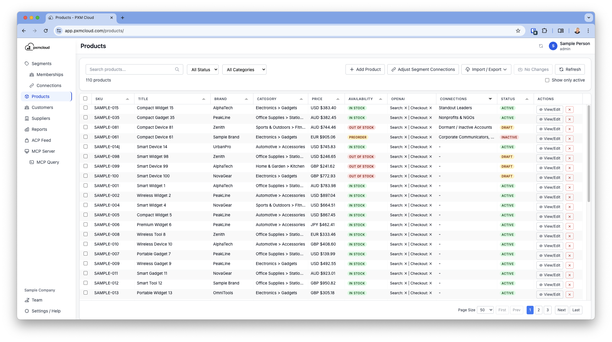Click the Add Product button
The height and width of the screenshot is (342, 612).
pos(365,69)
